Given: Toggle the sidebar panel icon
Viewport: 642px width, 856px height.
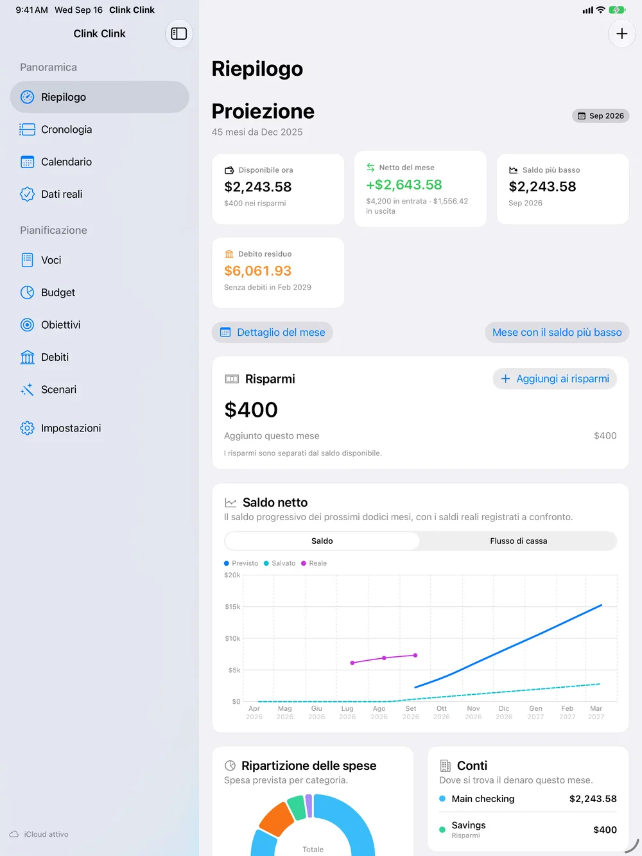Looking at the screenshot, I should [179, 33].
